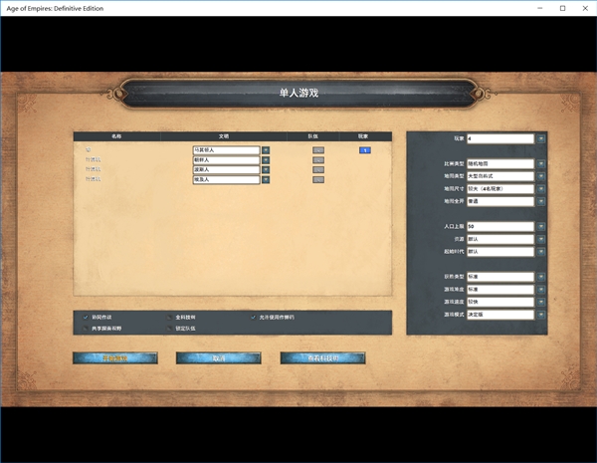Select the blue player color swatch
597x463 pixels.
coord(365,150)
